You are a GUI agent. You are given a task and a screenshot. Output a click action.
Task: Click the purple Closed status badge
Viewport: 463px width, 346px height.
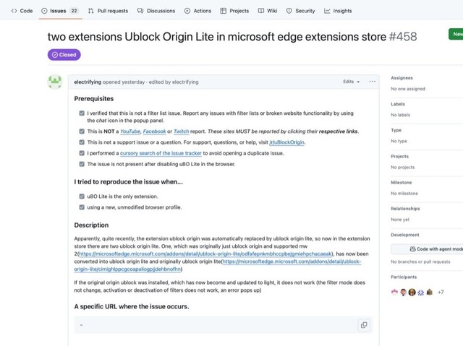point(64,54)
